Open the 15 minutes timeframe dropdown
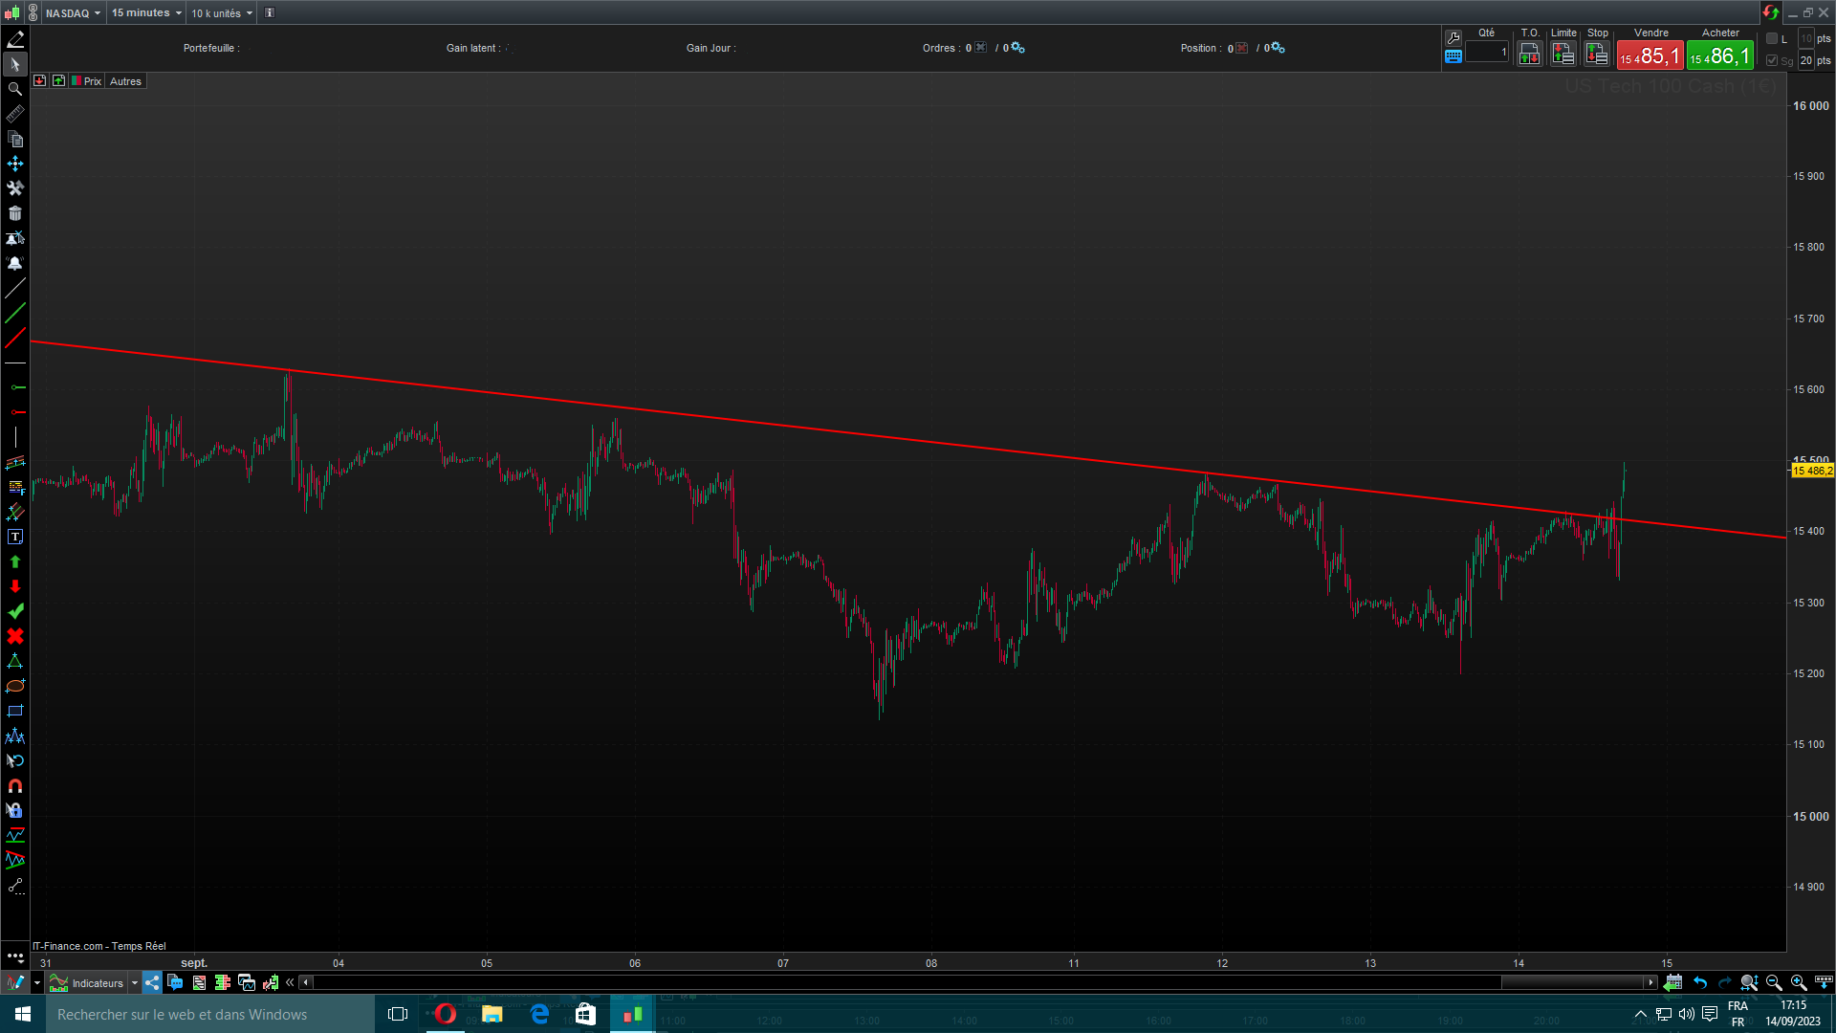The height and width of the screenshot is (1033, 1836). (x=145, y=12)
